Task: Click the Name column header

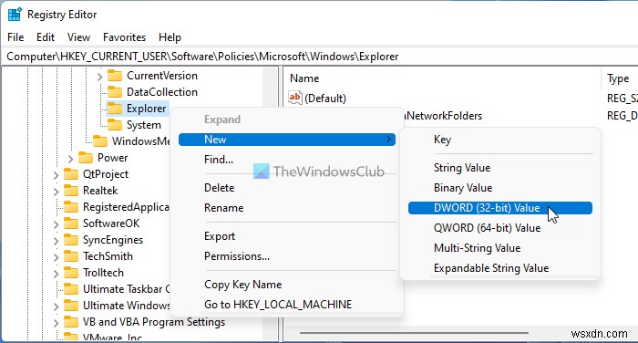Action: click(x=304, y=78)
